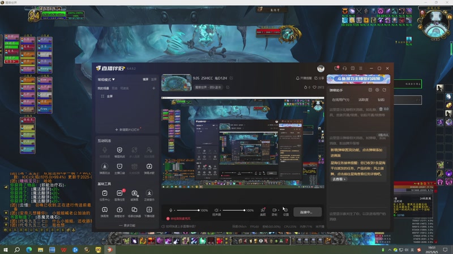Viewport: 453px width, 254px height.
Task: Open the tool icon with red badge
Action: point(119,195)
